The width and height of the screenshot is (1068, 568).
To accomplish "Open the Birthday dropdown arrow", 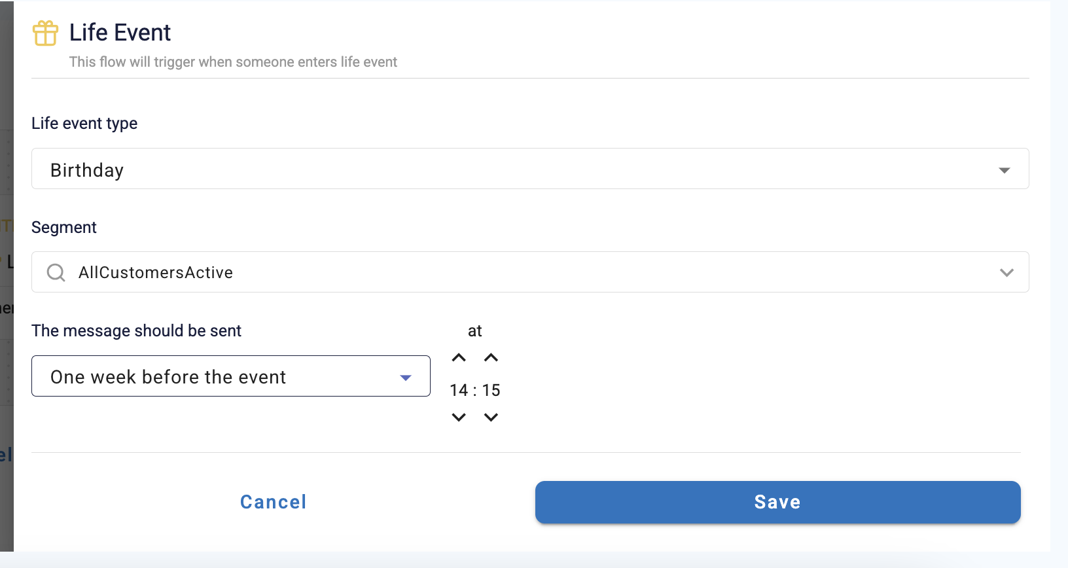I will [x=1005, y=170].
